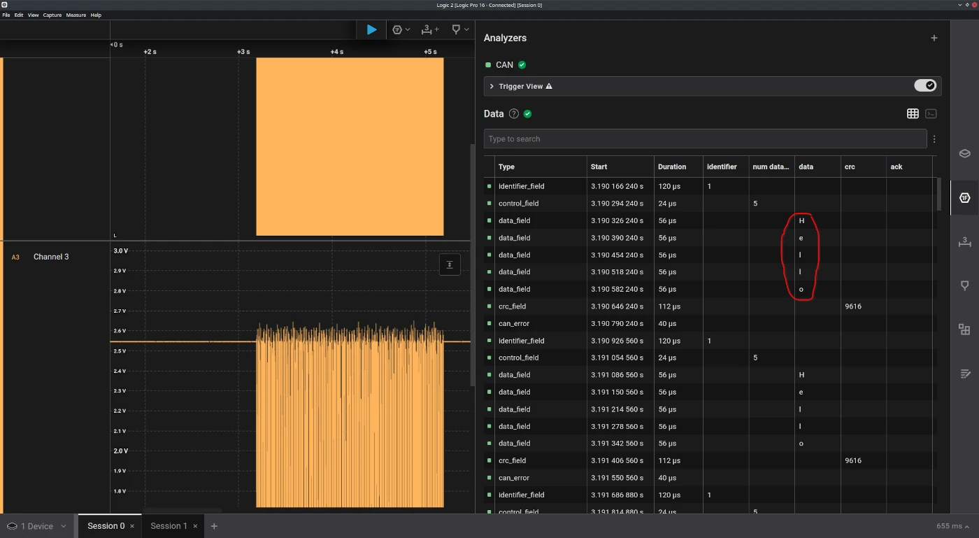
Task: Open the Measure menu
Action: [76, 15]
